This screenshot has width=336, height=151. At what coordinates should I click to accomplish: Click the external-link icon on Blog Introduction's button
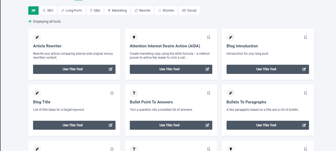pyautogui.click(x=304, y=69)
